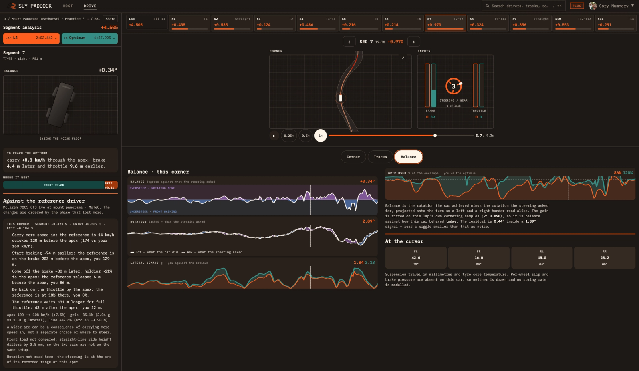
Task: Click the RR wheel card showing 28.2
Action: 605,257
